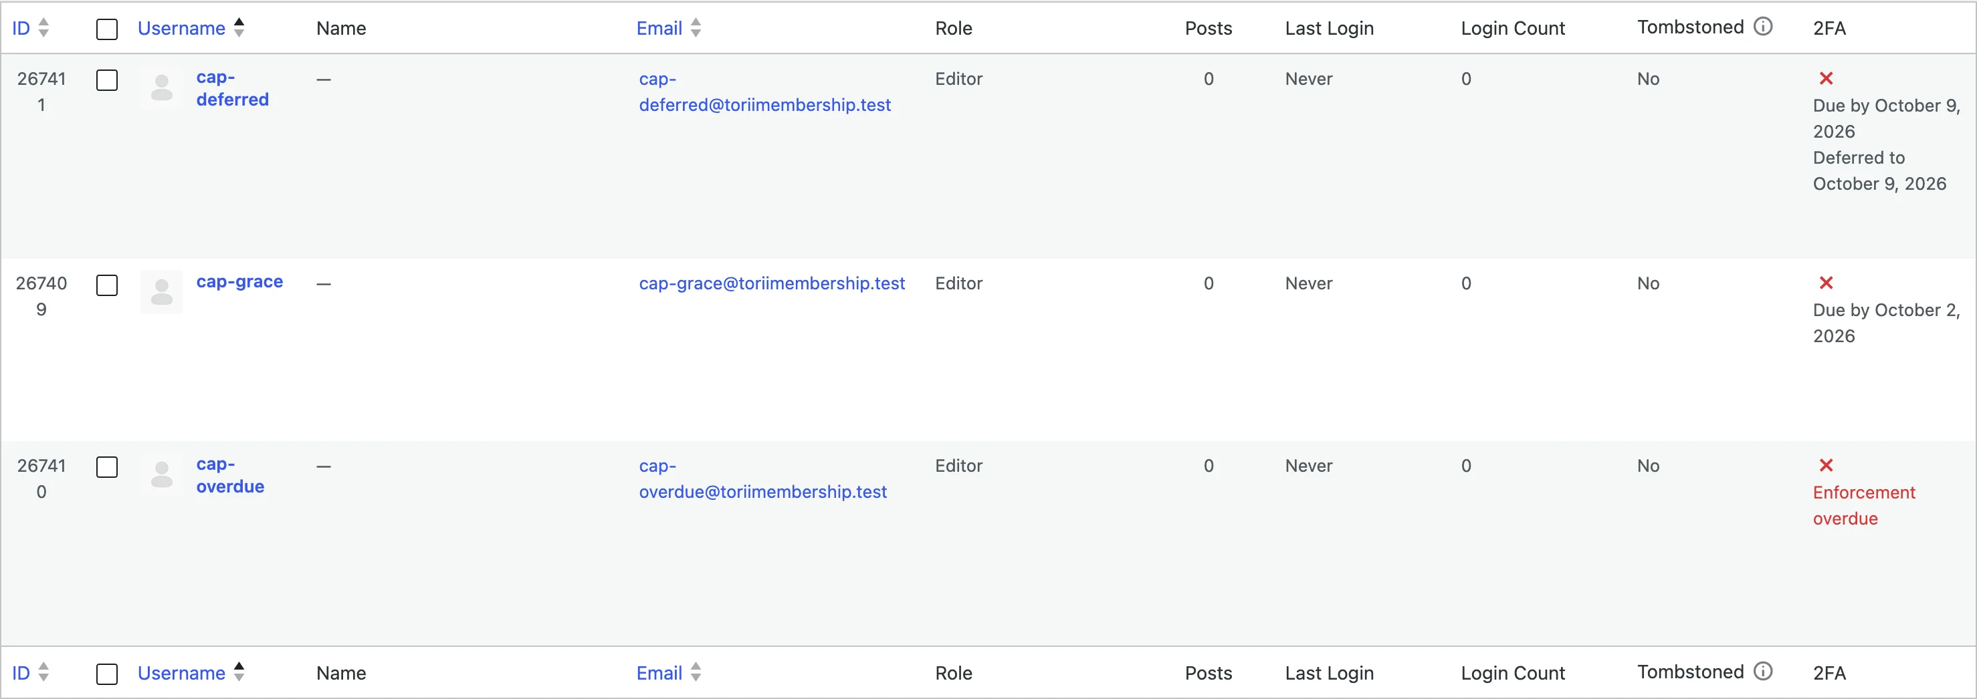Open the cap-grace username link
This screenshot has height=699, width=1977.
239,281
